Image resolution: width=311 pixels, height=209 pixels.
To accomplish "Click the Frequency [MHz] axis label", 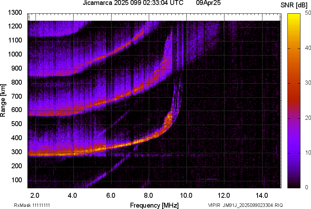I will [154, 205].
